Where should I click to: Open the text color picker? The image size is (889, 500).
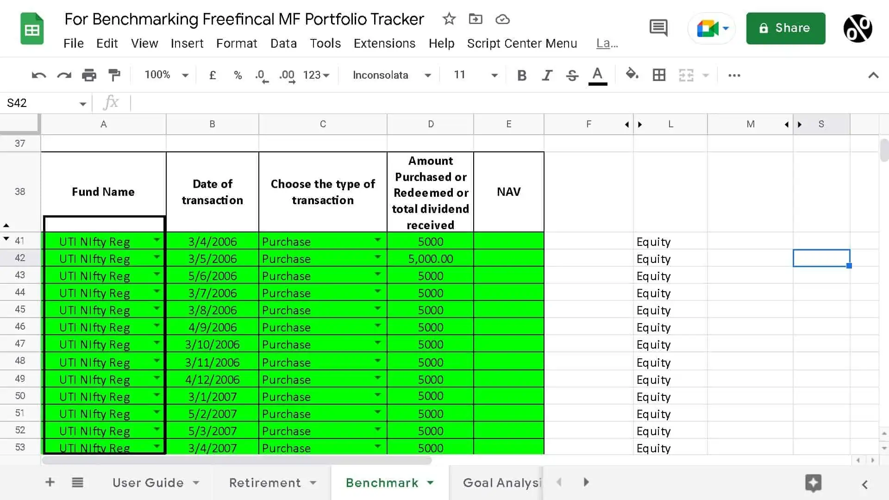597,75
